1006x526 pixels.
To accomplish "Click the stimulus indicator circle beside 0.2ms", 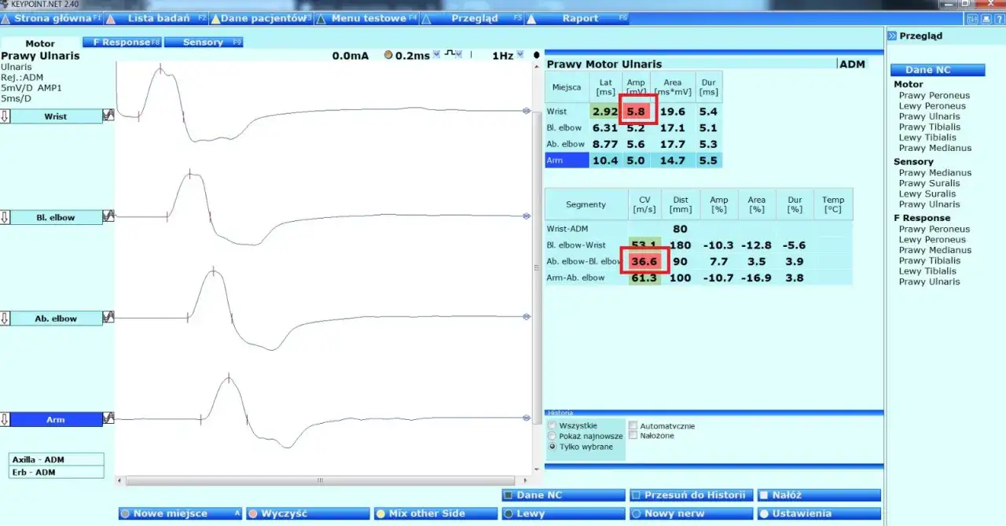I will click(x=388, y=55).
